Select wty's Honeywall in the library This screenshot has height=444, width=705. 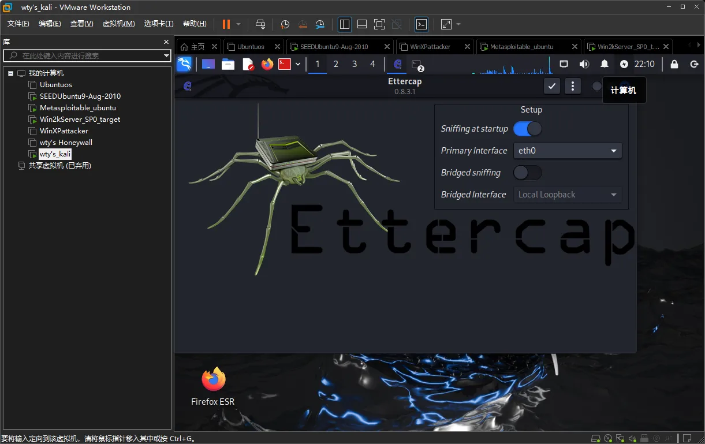tap(66, 143)
